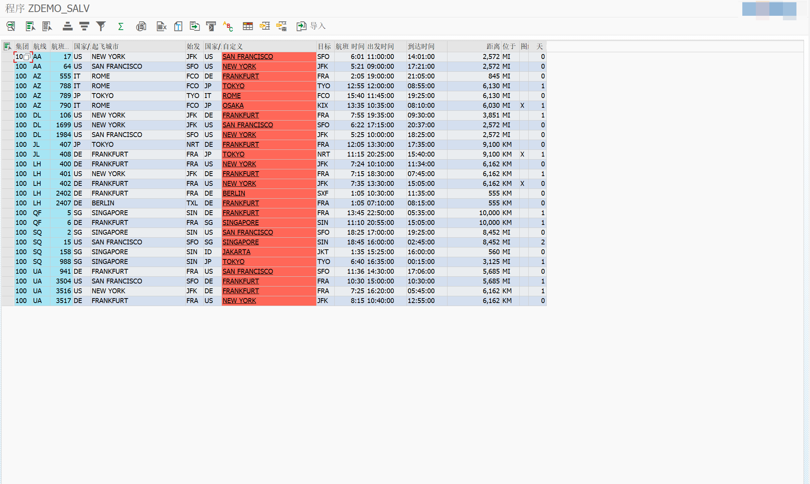Click the Sort Descending toolbar icon
The width and height of the screenshot is (810, 484).
pos(84,26)
